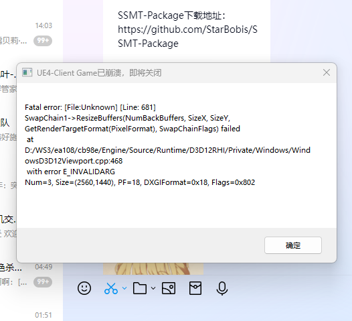The height and width of the screenshot is (321, 352).
Task: Click the 99+ unread badge near 04:49
Action: (x=43, y=282)
